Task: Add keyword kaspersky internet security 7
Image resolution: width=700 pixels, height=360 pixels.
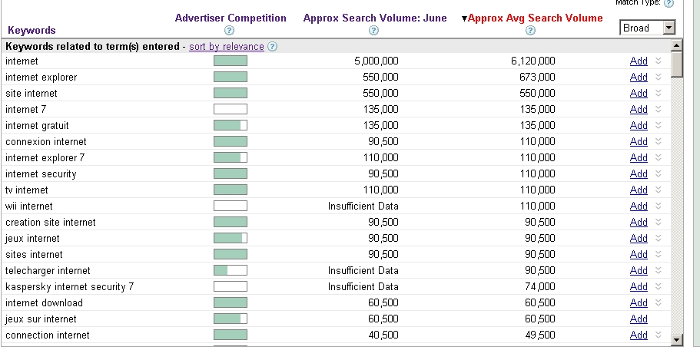Action: pos(639,286)
